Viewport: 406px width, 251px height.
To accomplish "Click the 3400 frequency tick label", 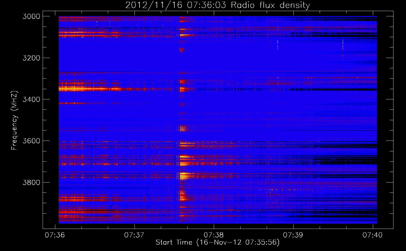I will [31, 99].
